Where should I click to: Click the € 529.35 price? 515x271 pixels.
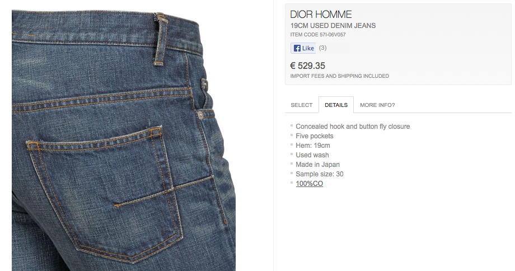pyautogui.click(x=307, y=66)
